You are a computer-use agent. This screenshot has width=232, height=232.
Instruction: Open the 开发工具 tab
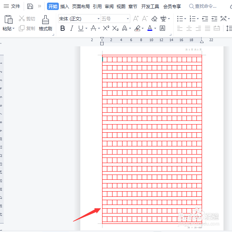150,6
